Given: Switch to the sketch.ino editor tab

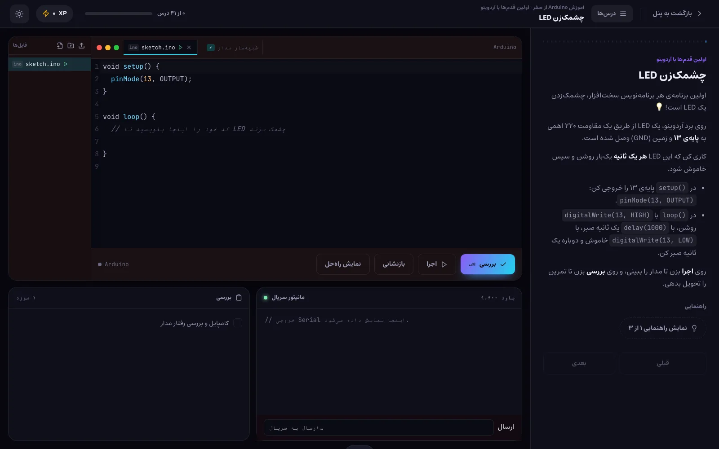Looking at the screenshot, I should (160, 47).
